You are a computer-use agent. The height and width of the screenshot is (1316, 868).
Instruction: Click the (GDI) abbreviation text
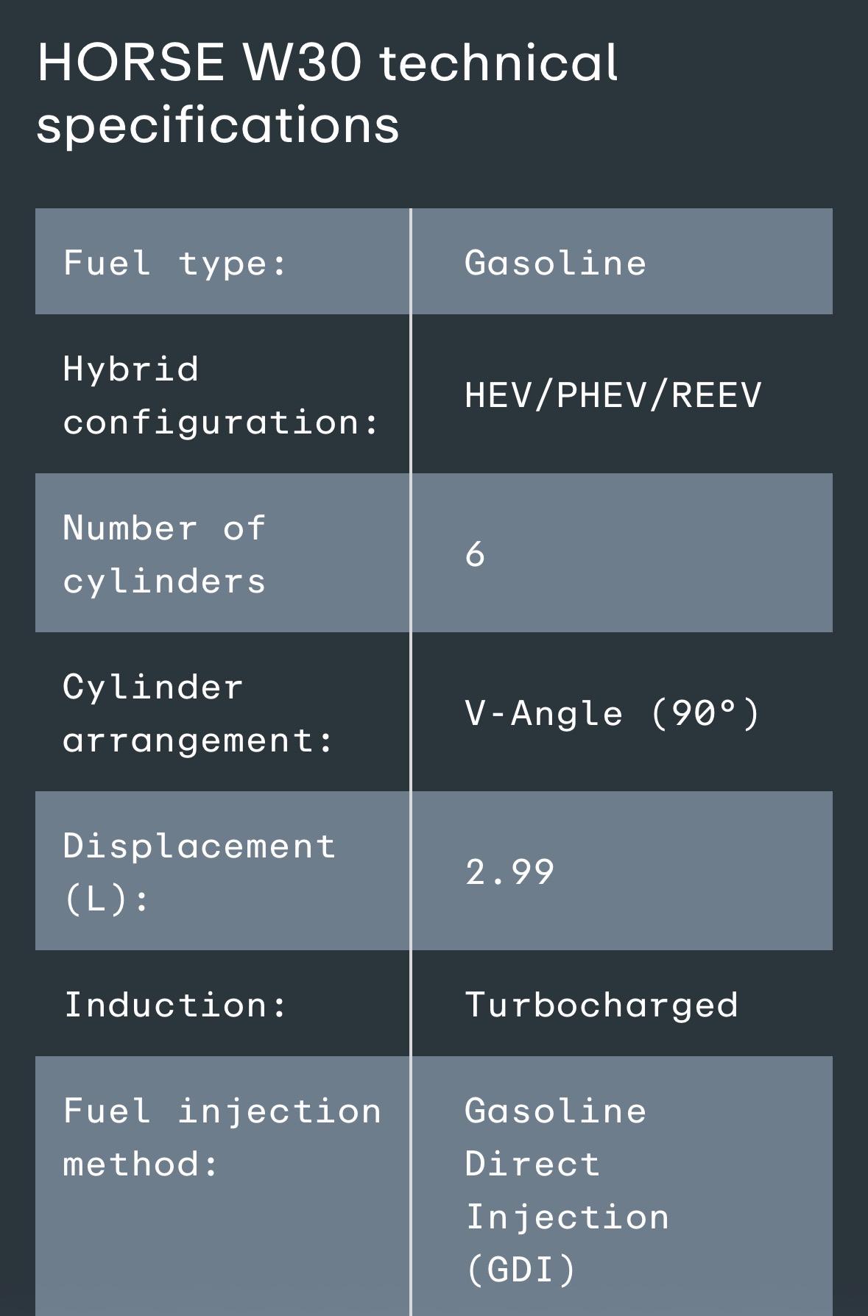click(521, 1270)
